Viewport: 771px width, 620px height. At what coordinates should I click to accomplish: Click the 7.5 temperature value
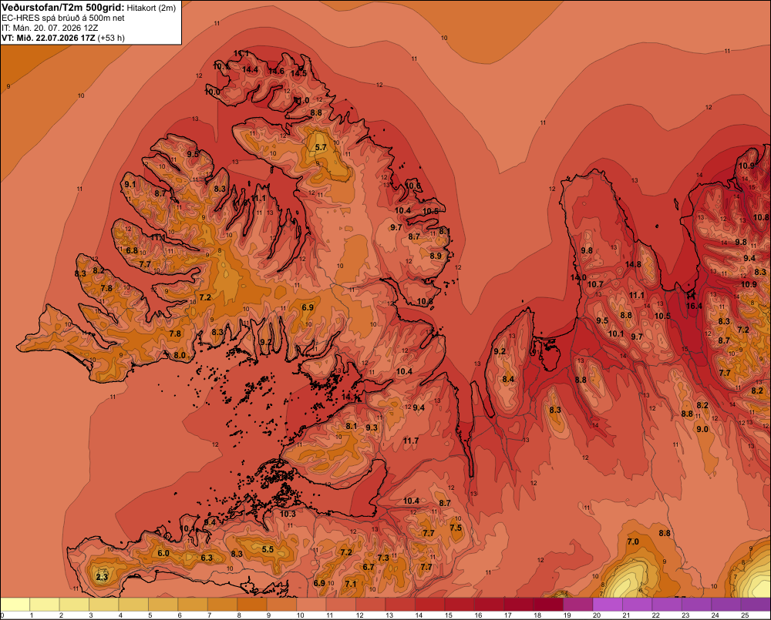456,528
